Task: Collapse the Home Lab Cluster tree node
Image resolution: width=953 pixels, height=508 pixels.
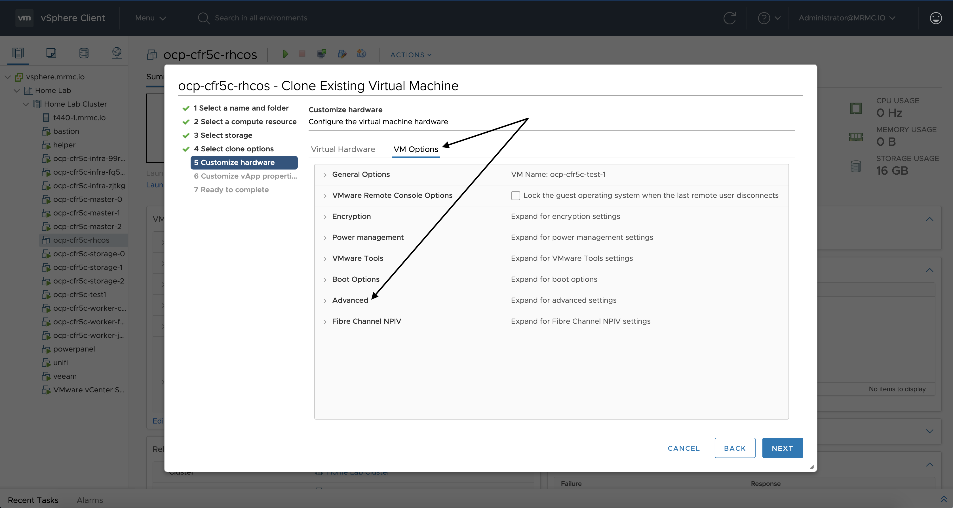Action: click(26, 104)
